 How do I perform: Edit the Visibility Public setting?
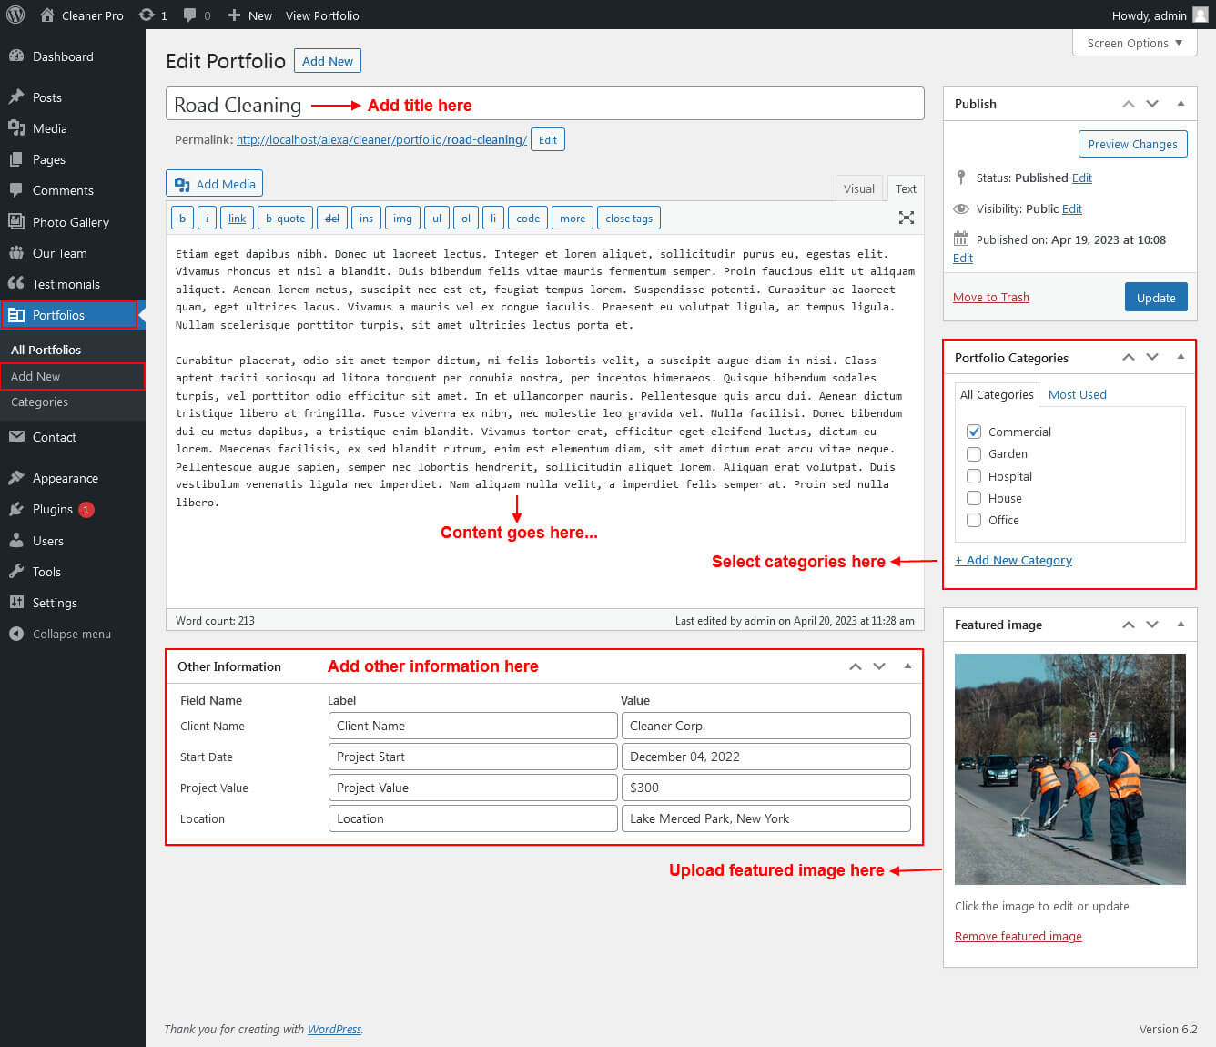[x=1072, y=208]
